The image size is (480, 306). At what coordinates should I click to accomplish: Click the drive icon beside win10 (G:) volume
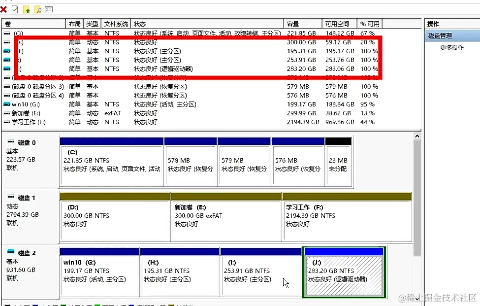click(x=8, y=104)
